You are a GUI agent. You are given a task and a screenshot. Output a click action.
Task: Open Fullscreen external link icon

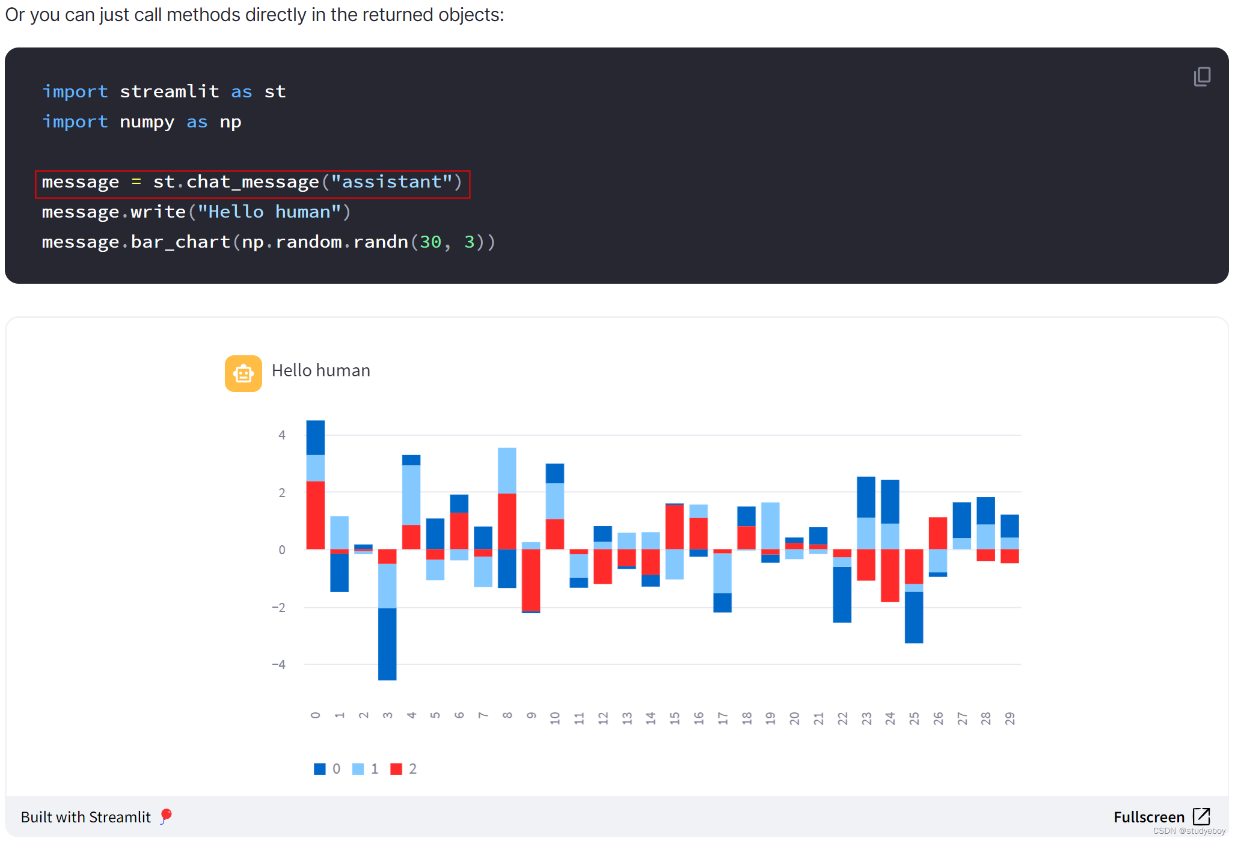tap(1201, 816)
